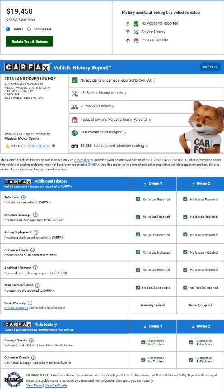This screenshot has height=389, width=224.
Task: Open the Original warranty link
Action: 16,308
